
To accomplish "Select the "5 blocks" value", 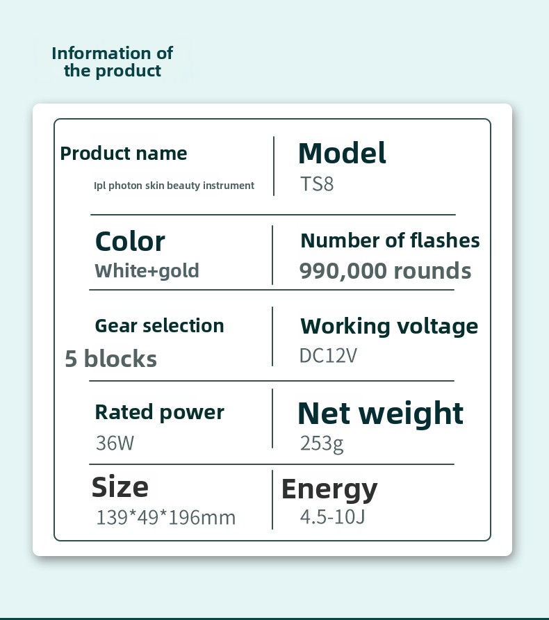I will [110, 359].
